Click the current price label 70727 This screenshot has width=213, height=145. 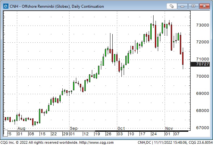pos(200,64)
